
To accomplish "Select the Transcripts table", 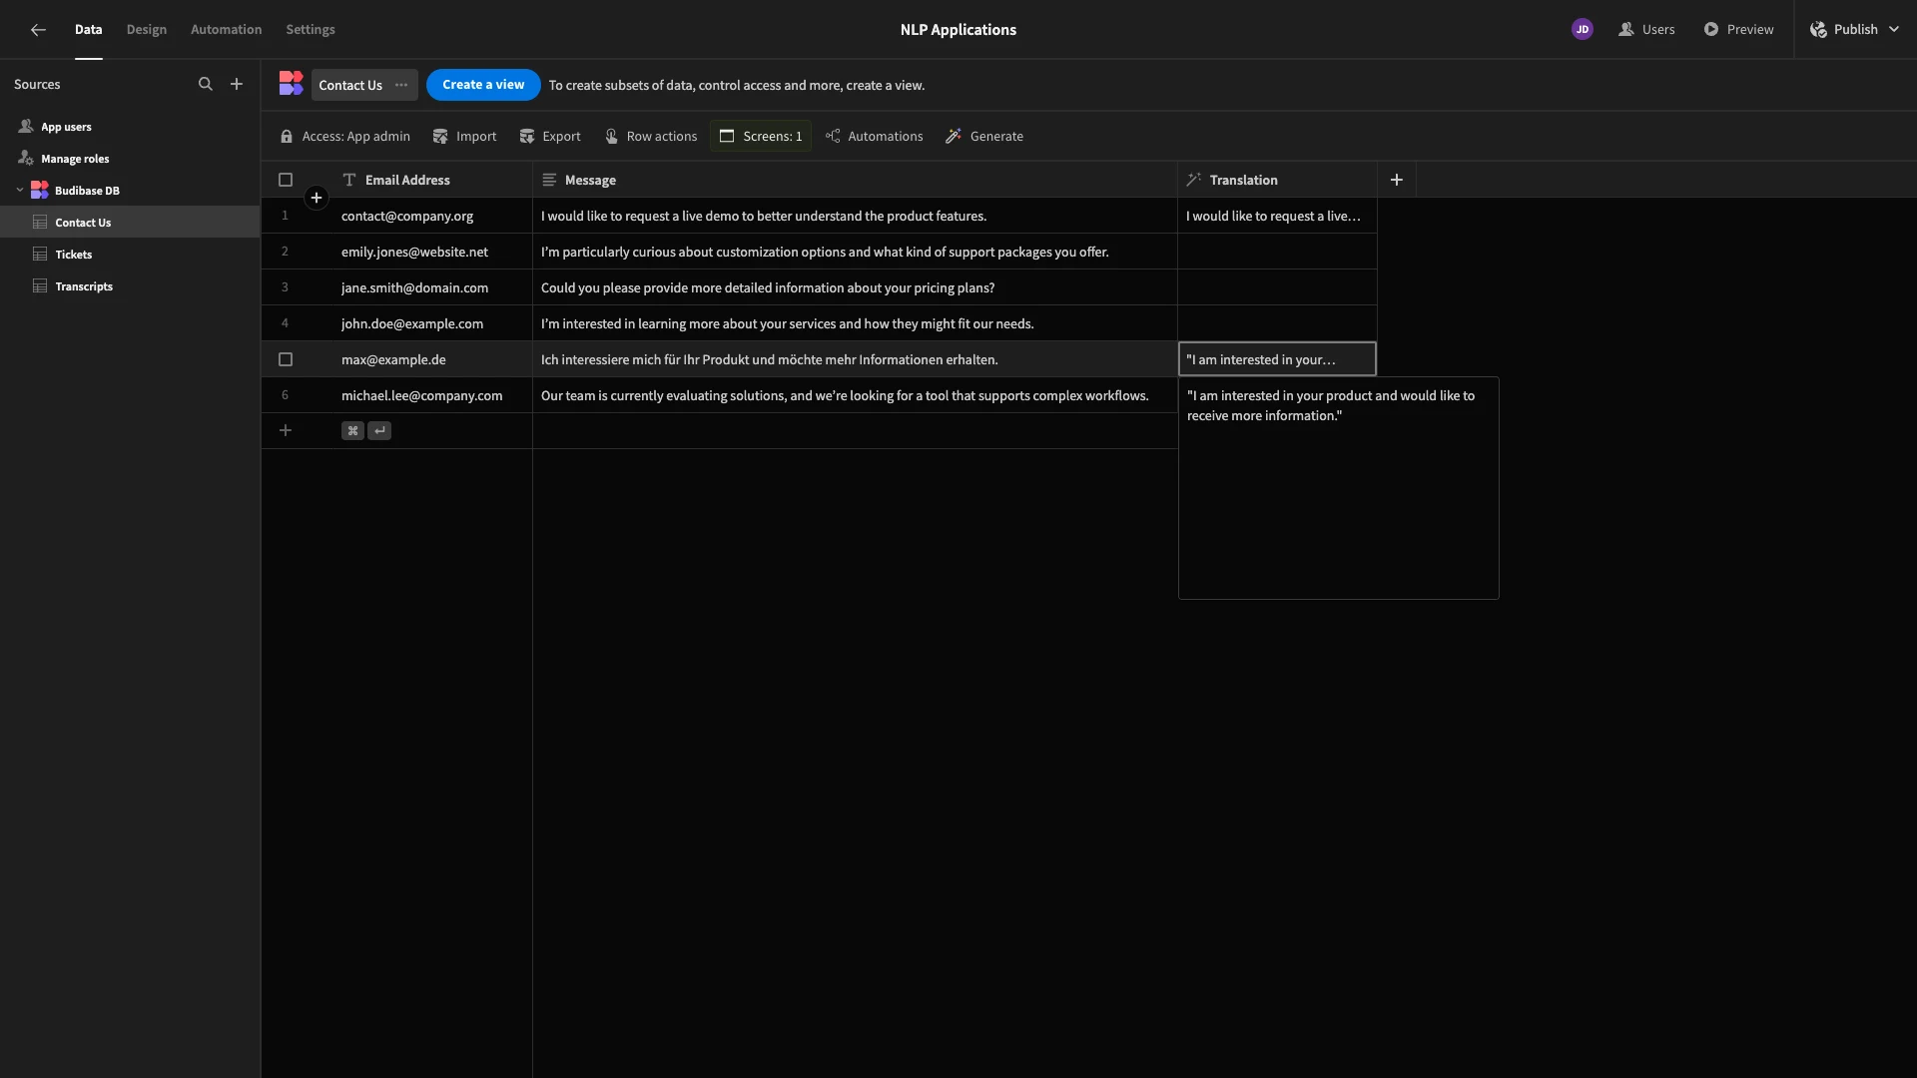I will pos(130,286).
